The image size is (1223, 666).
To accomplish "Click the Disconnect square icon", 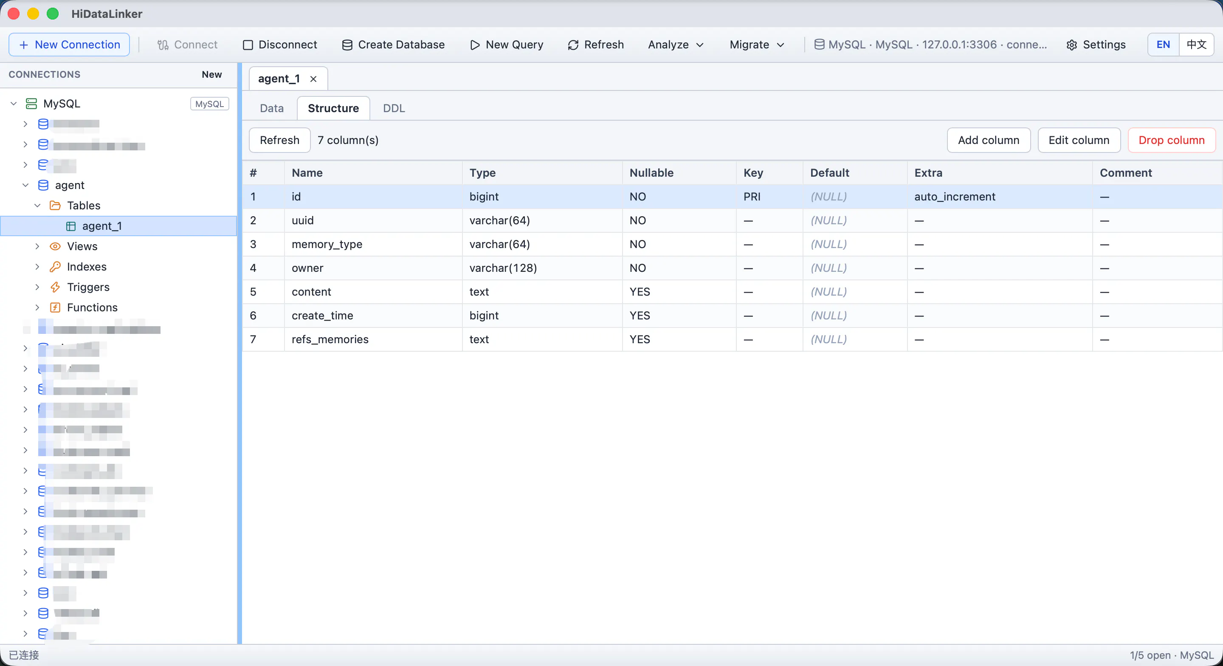I will click(248, 45).
